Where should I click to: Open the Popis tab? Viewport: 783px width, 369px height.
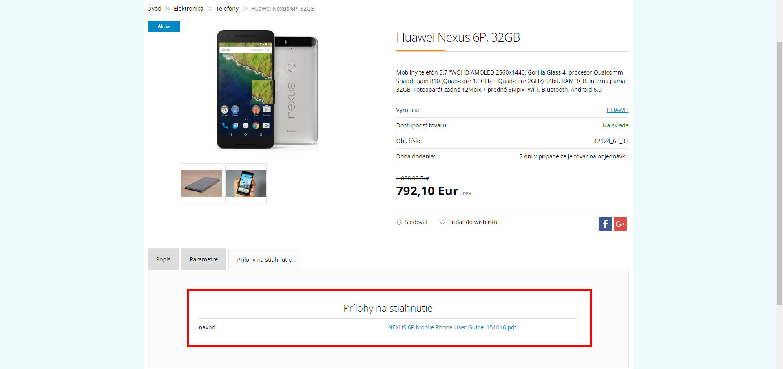click(163, 259)
